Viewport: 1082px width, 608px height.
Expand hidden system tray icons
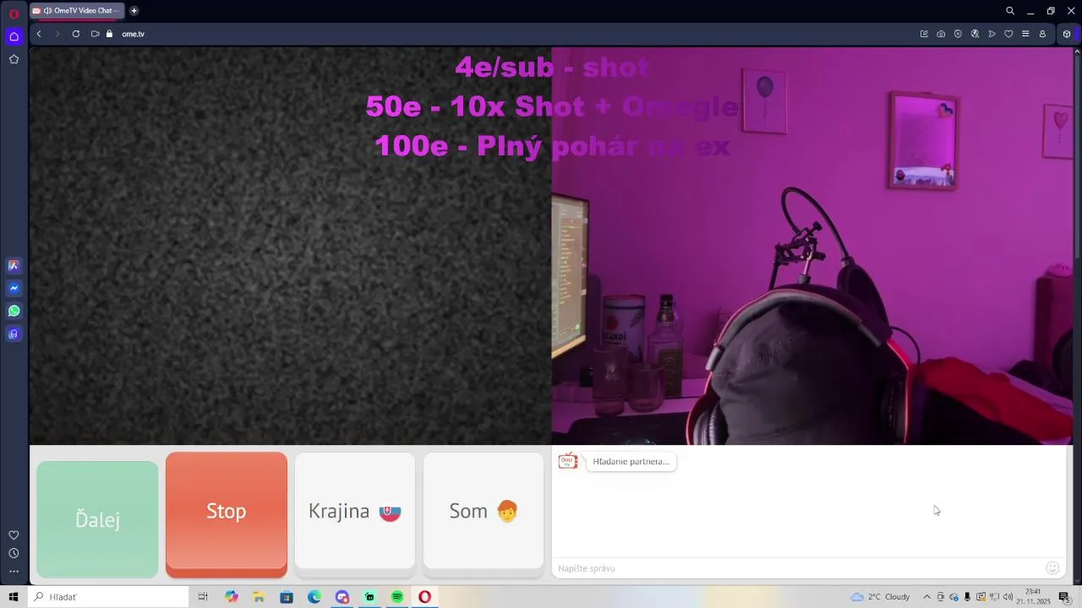point(927,597)
